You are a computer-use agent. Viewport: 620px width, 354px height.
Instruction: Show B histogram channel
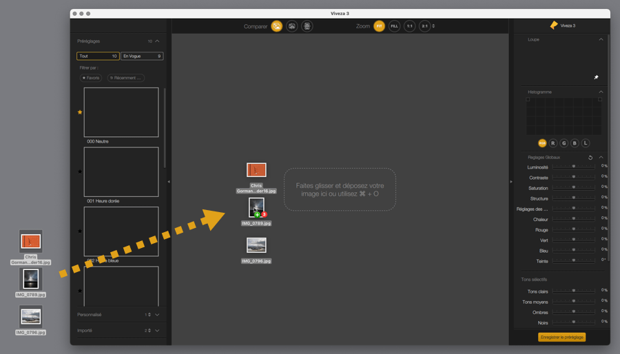pyautogui.click(x=575, y=143)
